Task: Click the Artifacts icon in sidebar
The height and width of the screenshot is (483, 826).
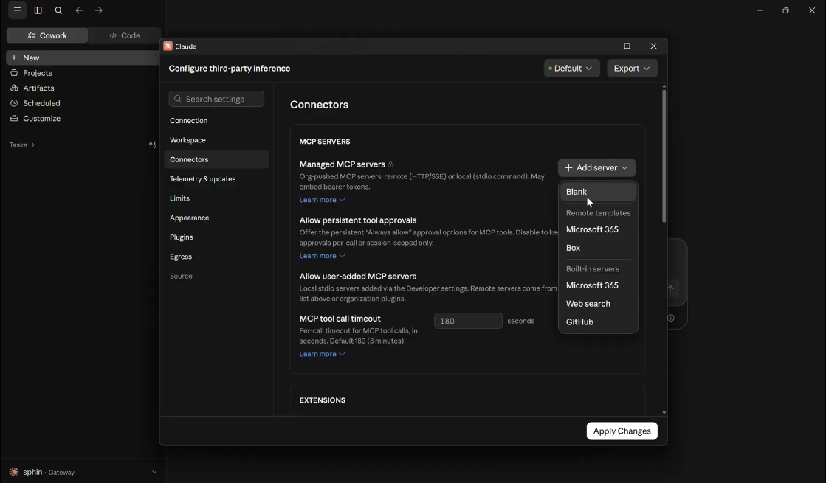Action: pos(14,88)
